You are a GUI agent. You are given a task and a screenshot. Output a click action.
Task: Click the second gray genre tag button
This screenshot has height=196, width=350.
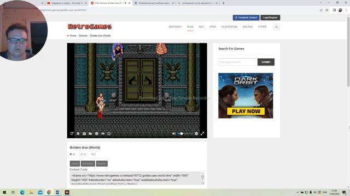pos(88,163)
